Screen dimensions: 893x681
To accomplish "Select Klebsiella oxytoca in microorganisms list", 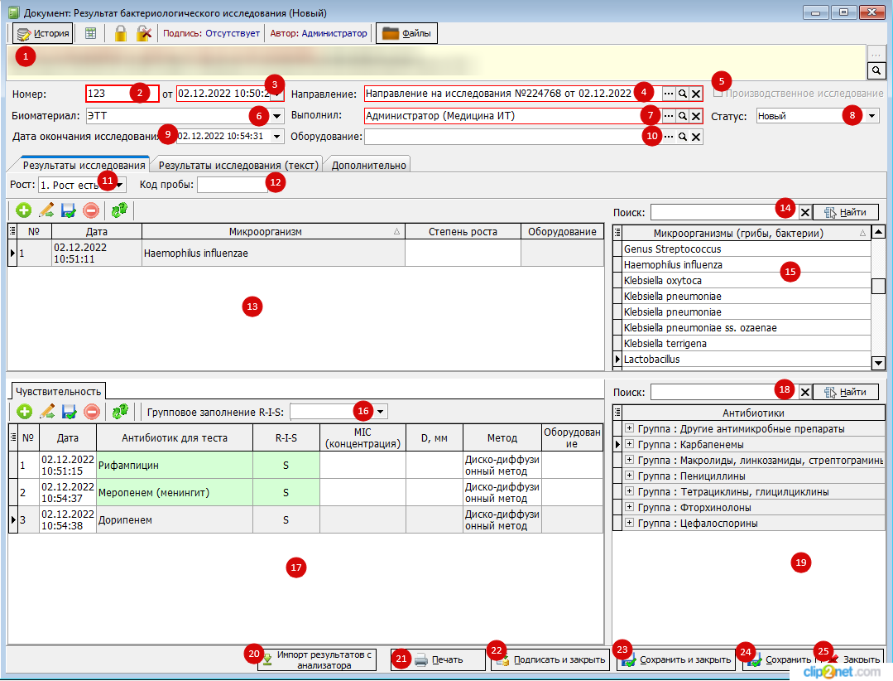I will tap(746, 280).
